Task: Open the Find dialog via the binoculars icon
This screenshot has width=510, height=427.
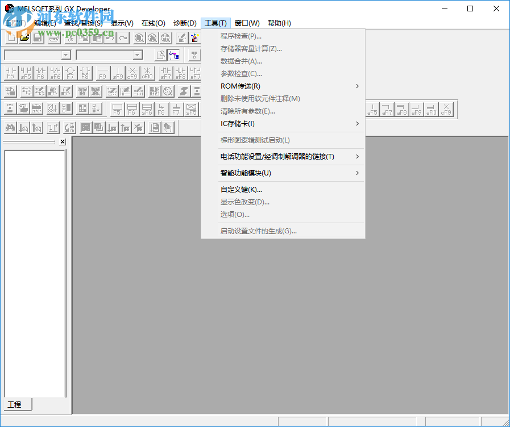Action: click(x=10, y=128)
